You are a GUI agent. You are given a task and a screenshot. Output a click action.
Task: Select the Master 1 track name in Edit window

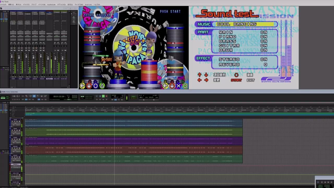tap(16, 164)
